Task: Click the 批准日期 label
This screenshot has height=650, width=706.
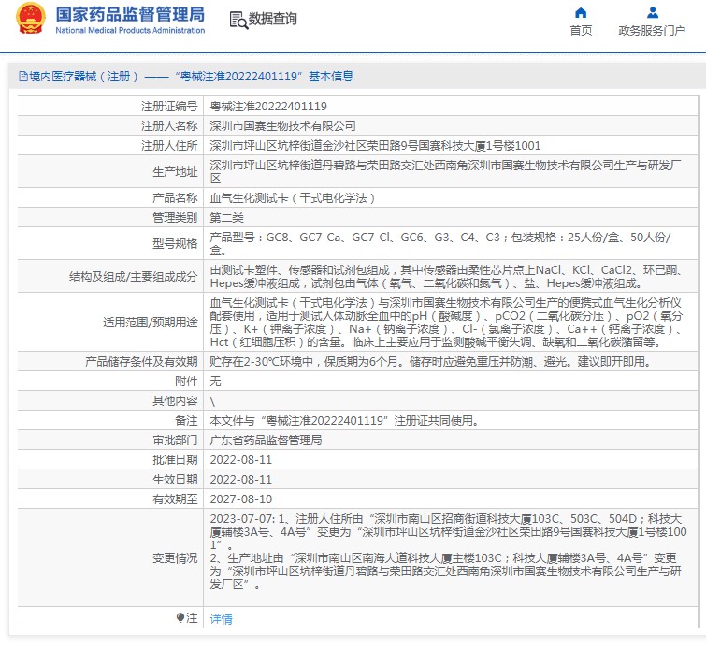Action: [175, 460]
